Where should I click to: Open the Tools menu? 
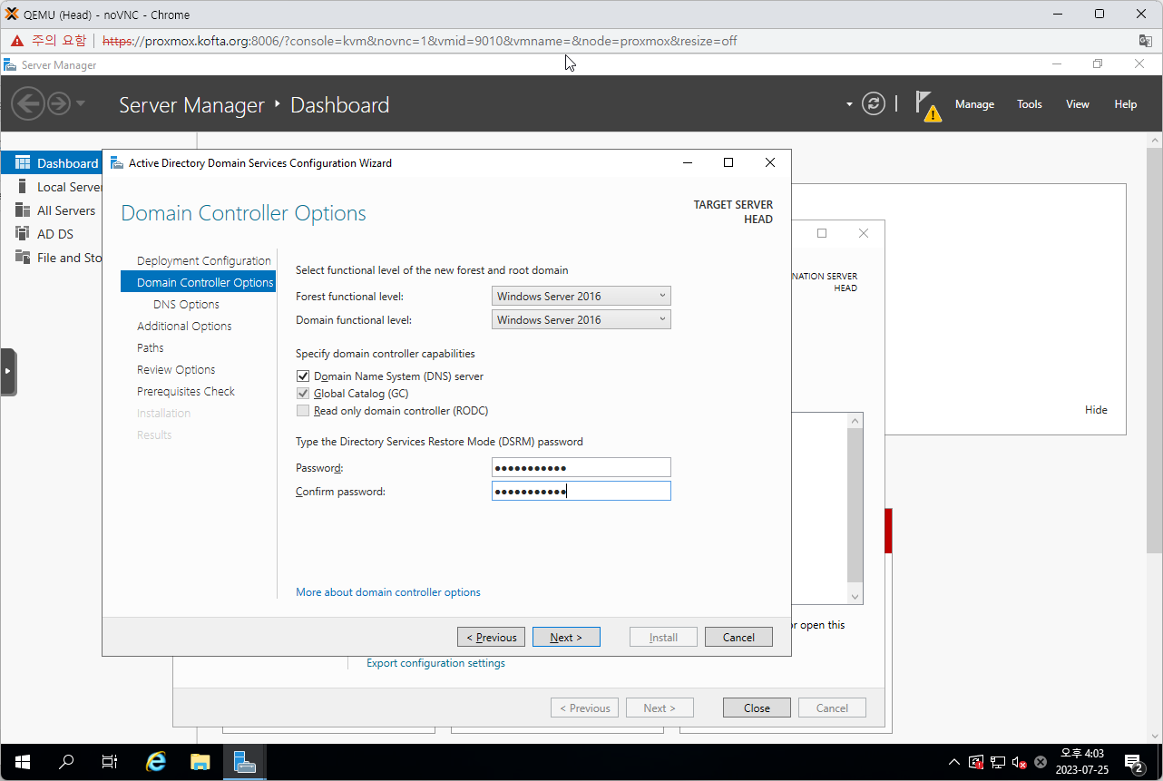pyautogui.click(x=1029, y=104)
